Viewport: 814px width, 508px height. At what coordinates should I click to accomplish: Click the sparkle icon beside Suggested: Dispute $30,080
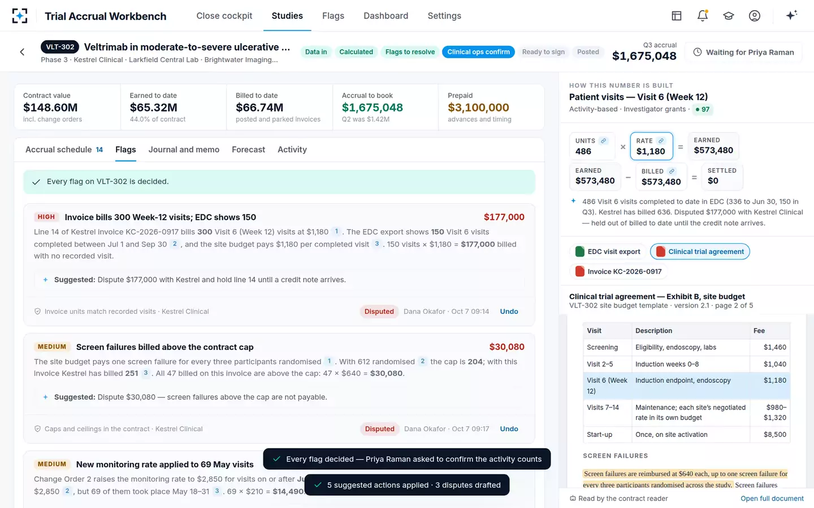pyautogui.click(x=45, y=397)
